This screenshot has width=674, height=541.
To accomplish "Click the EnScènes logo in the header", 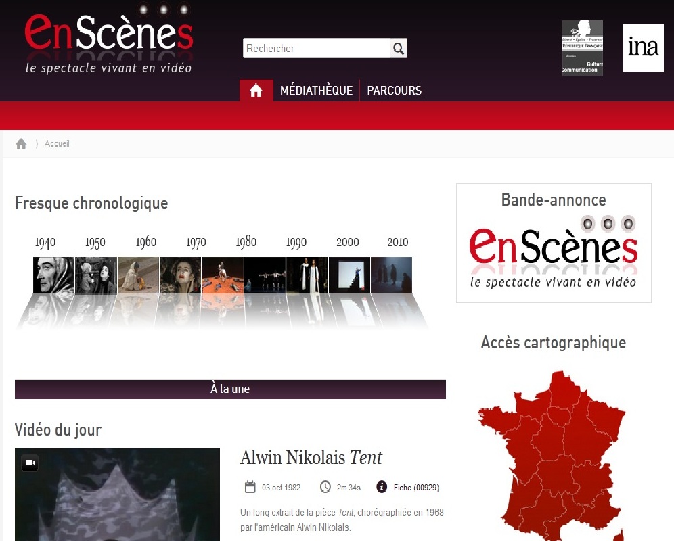I will [x=109, y=39].
